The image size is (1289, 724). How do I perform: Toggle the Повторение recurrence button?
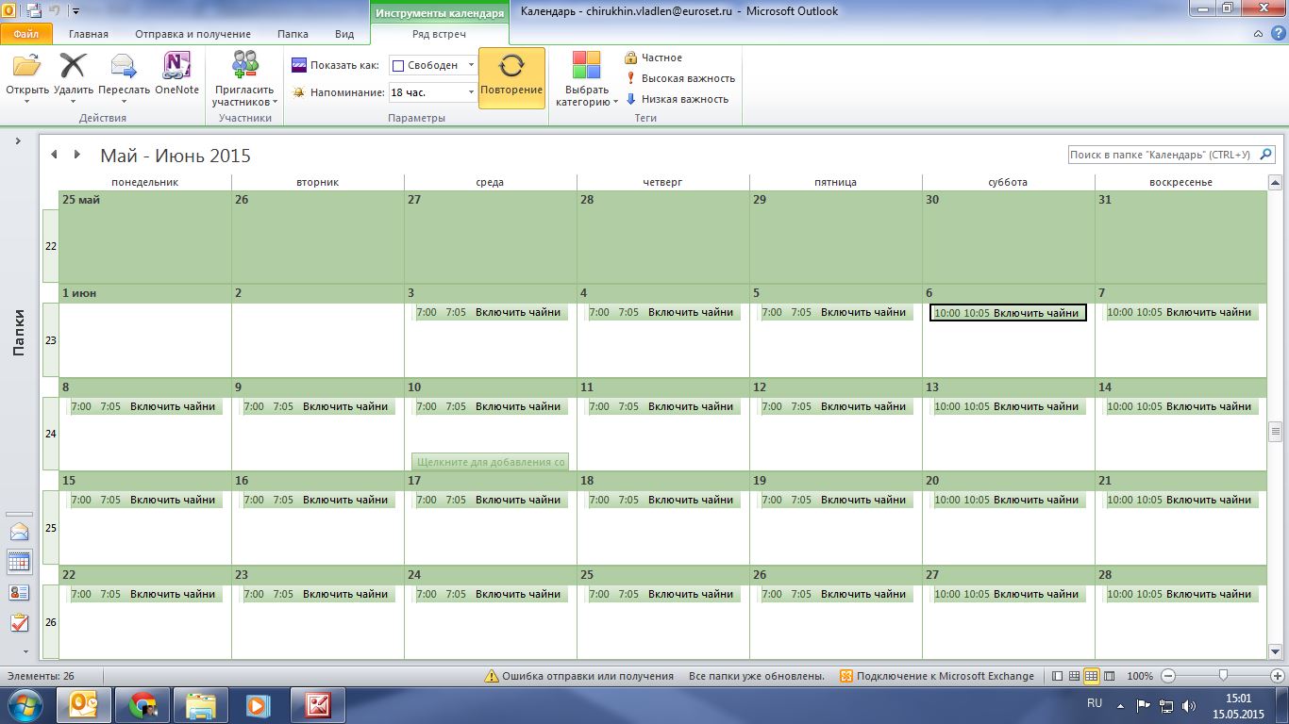click(511, 77)
